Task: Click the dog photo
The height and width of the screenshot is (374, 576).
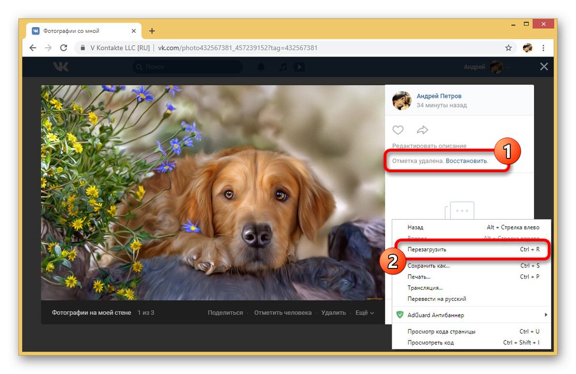Action: coord(213,192)
